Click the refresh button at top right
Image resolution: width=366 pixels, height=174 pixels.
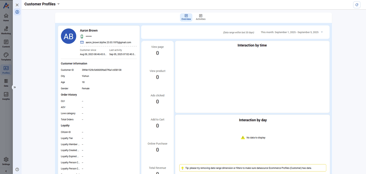point(357,5)
